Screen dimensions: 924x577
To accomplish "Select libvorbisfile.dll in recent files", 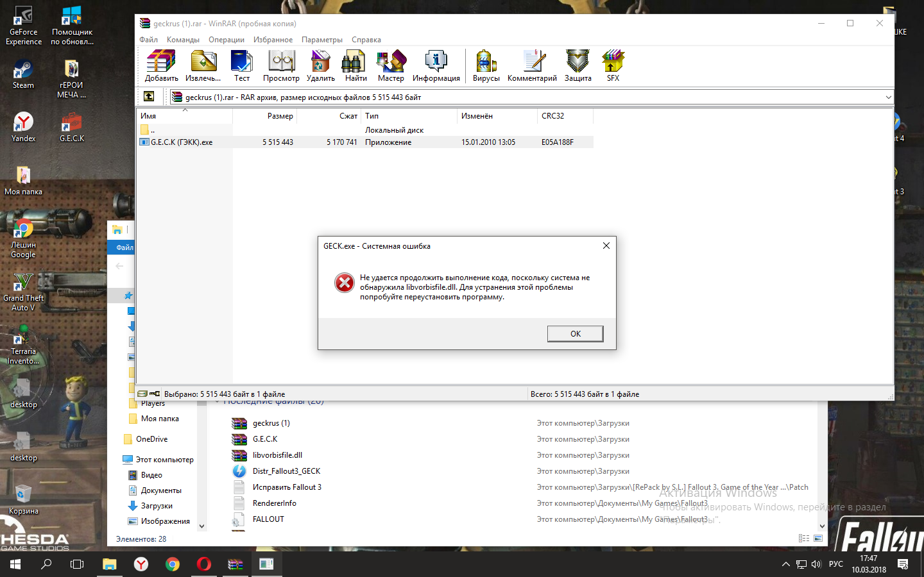I will [277, 455].
